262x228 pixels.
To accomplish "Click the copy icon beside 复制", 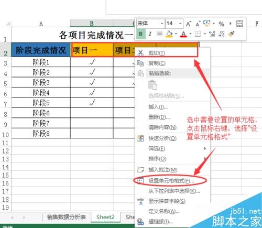I will pyautogui.click(x=140, y=63).
